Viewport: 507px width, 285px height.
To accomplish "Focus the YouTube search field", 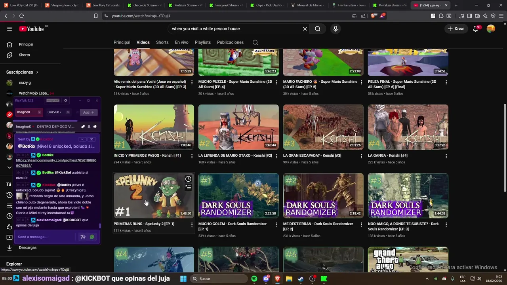I will 236,28.
